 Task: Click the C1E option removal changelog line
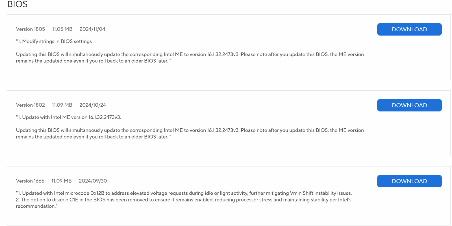184,200
